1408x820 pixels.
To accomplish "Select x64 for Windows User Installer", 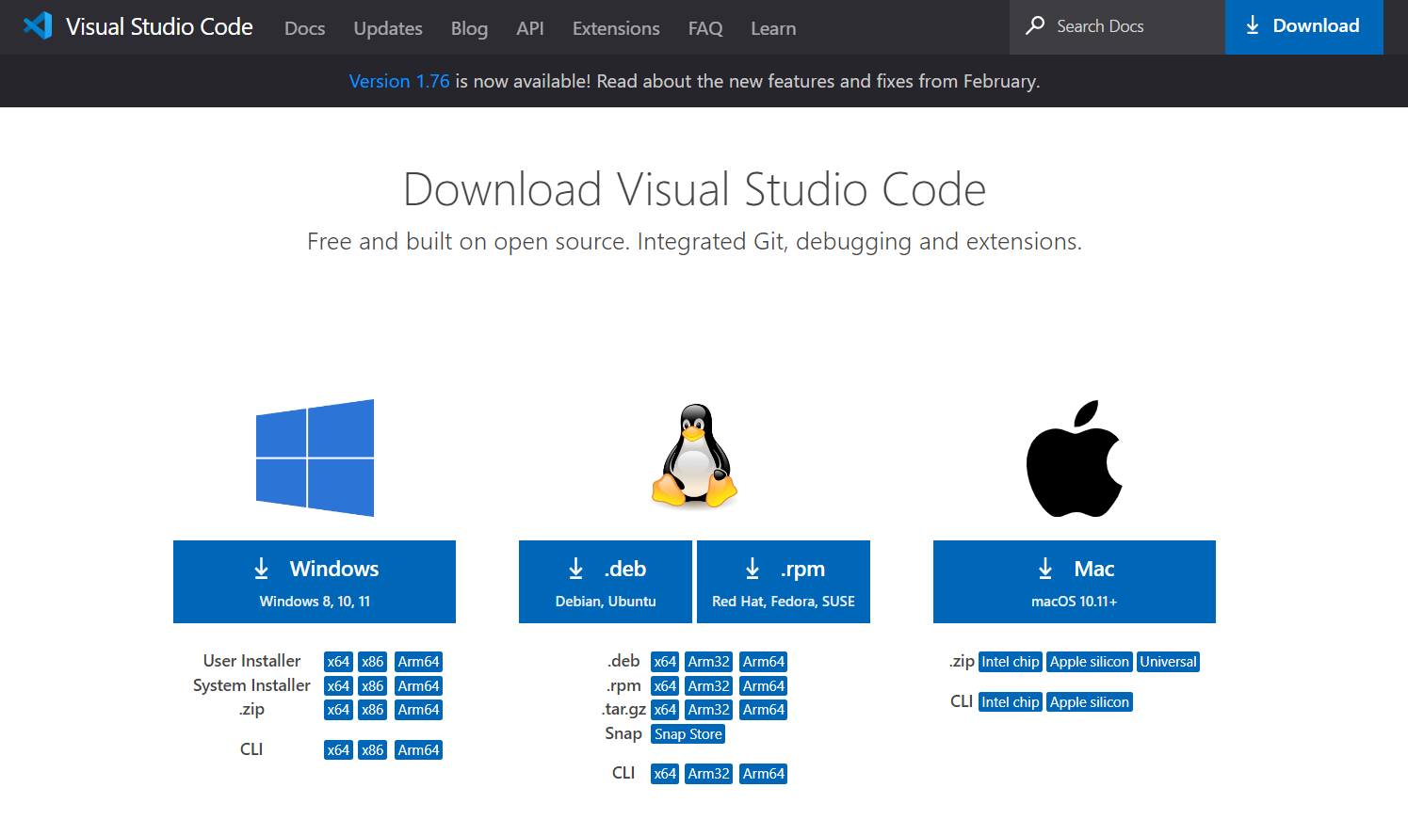I will tap(338, 662).
